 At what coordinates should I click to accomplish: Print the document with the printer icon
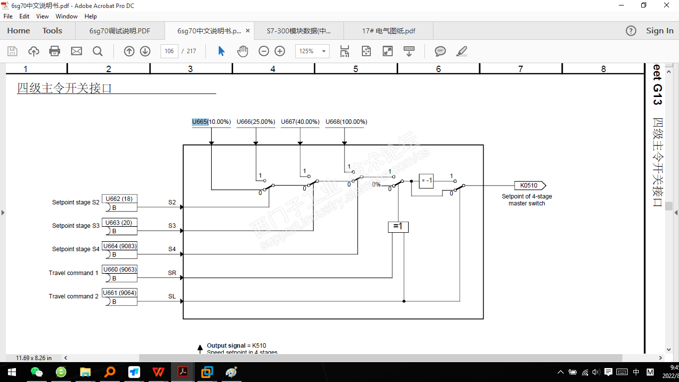(x=55, y=51)
